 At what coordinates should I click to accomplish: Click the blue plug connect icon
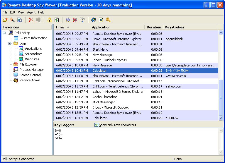pos(68,20)
